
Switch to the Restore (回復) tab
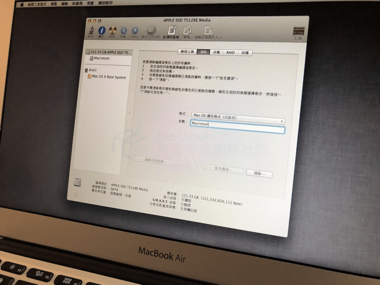[x=245, y=53]
